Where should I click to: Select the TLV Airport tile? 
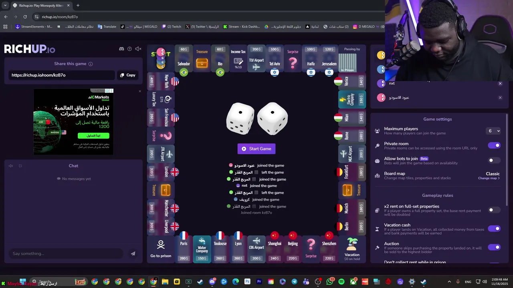(x=256, y=59)
